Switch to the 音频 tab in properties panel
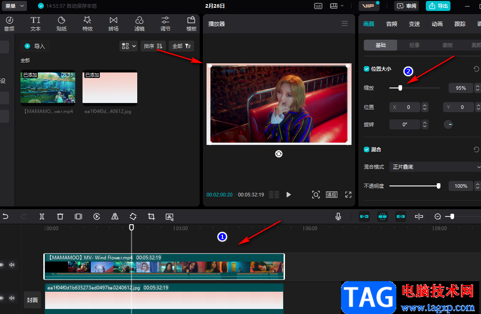 pos(392,24)
